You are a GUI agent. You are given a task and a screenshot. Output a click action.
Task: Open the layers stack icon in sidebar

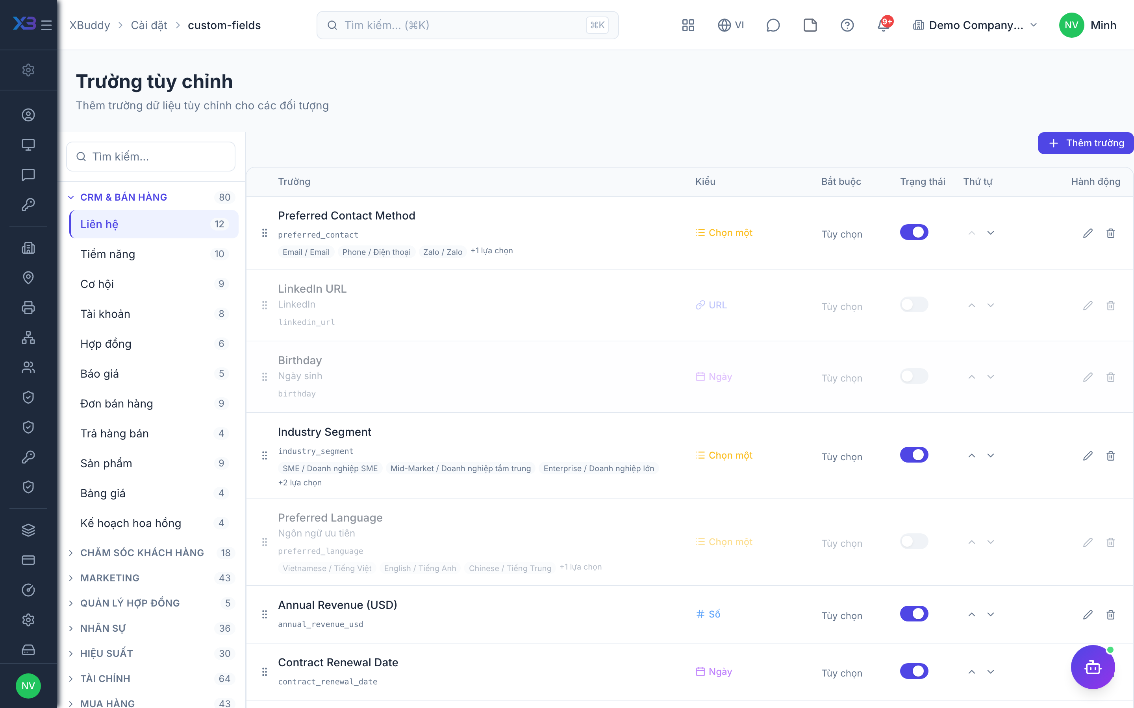(x=28, y=530)
